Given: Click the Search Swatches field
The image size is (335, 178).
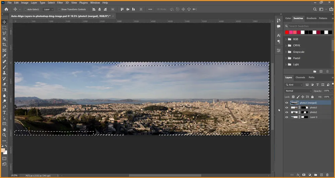Looking at the screenshot, I should coord(308,26).
